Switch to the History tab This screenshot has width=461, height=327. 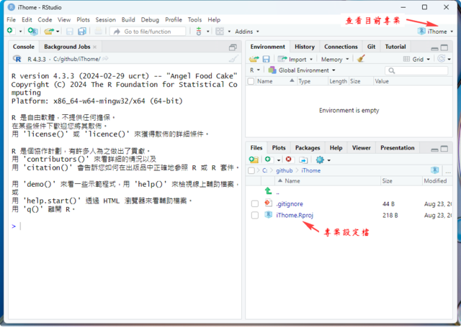[x=305, y=47]
